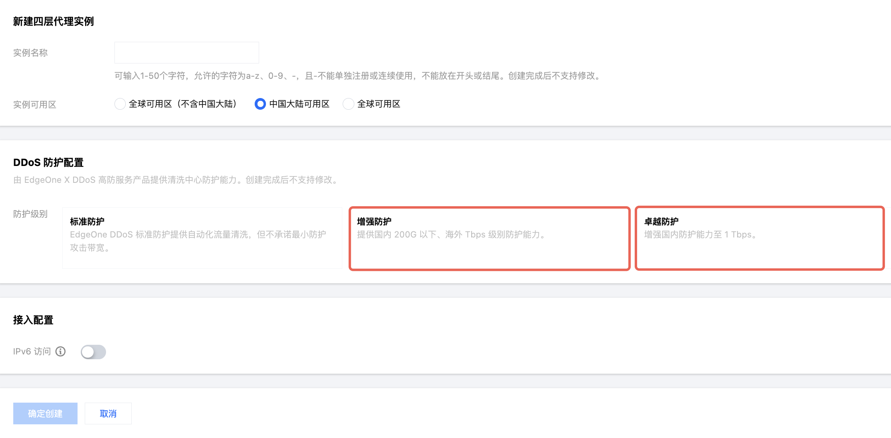Click the IPv6 访问 label text
The height and width of the screenshot is (438, 891).
point(32,352)
